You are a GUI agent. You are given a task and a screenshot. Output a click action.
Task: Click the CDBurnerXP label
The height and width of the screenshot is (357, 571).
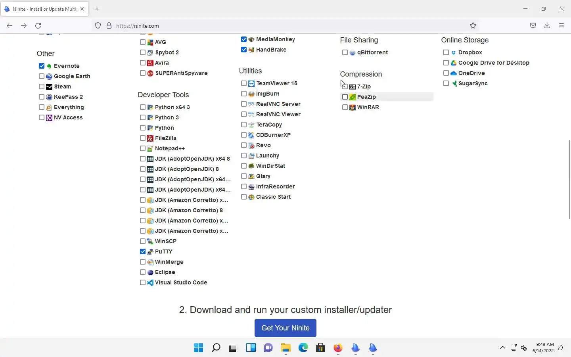(273, 135)
